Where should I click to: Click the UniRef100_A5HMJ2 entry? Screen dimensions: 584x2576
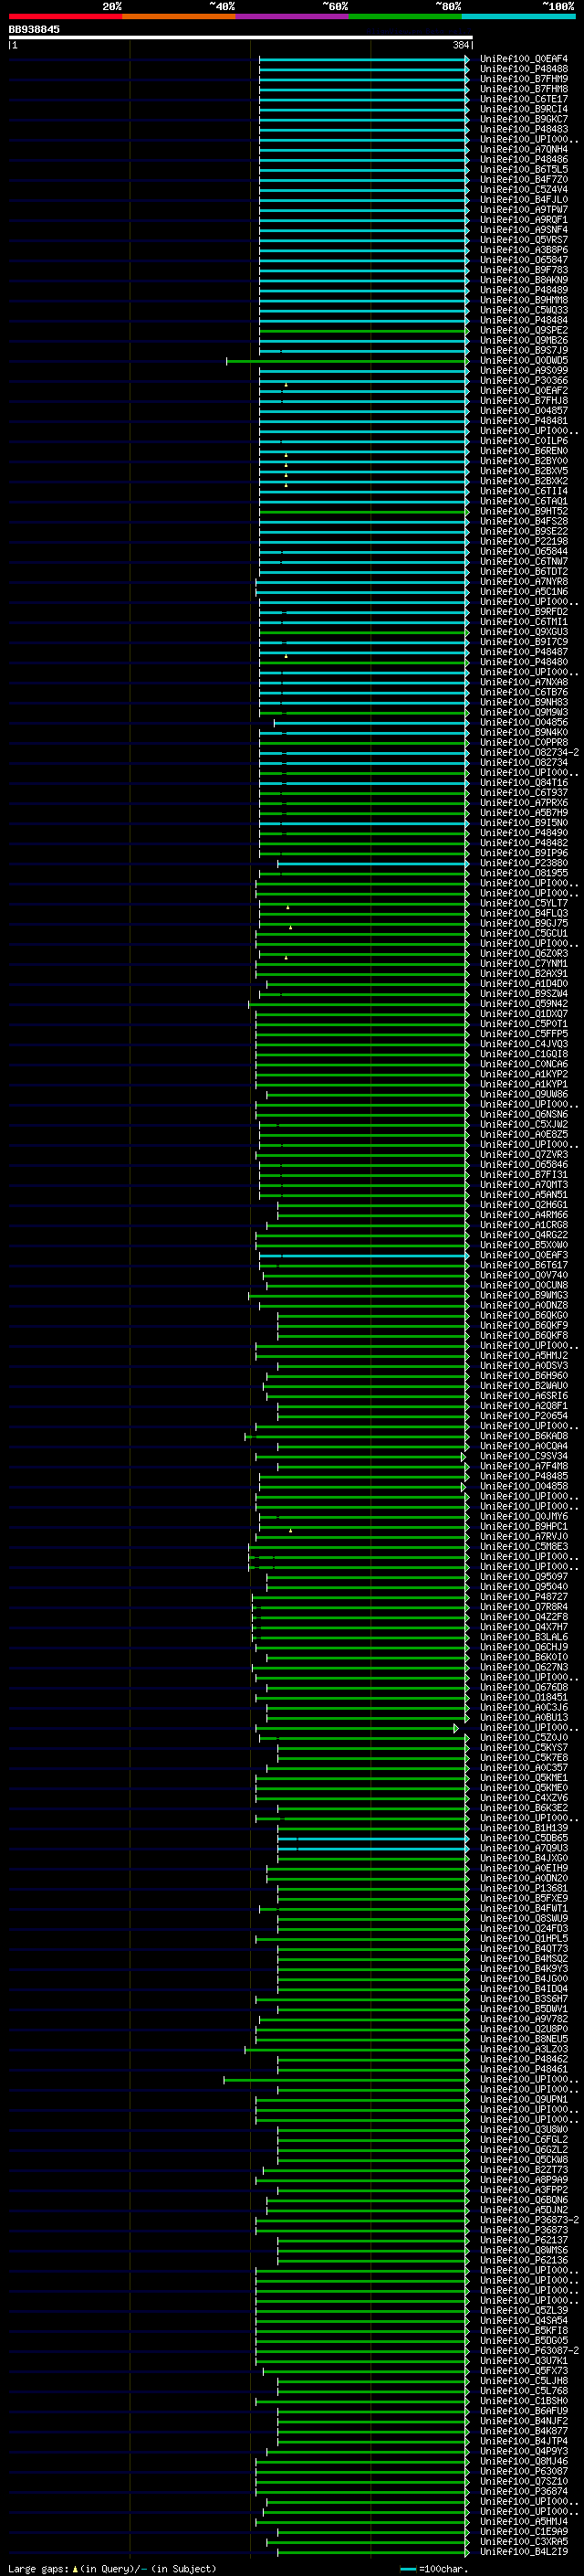pyautogui.click(x=524, y=1356)
